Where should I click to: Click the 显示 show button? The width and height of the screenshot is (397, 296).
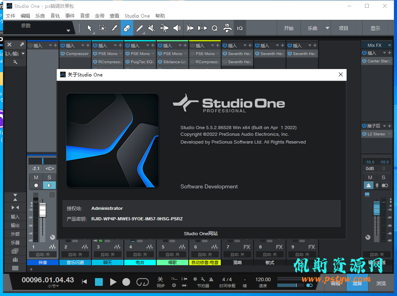tap(375, 28)
